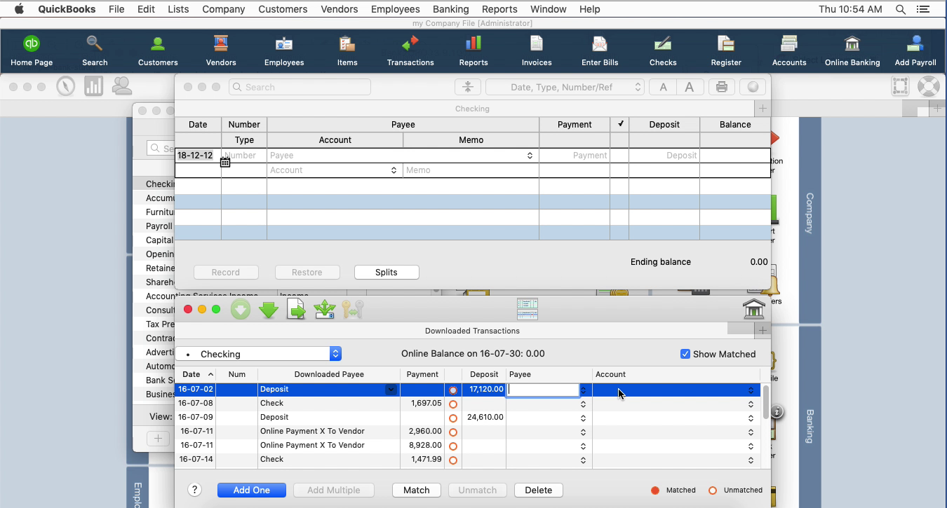
Task: Open the Date, Type, Number/Ref sort dropdown
Action: (x=565, y=87)
